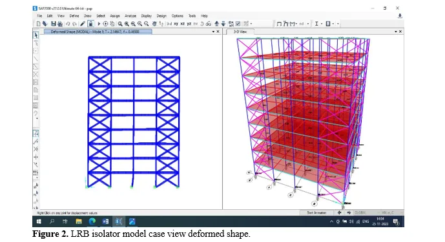Open the Design menu
The image size is (445, 242).
click(x=161, y=16)
